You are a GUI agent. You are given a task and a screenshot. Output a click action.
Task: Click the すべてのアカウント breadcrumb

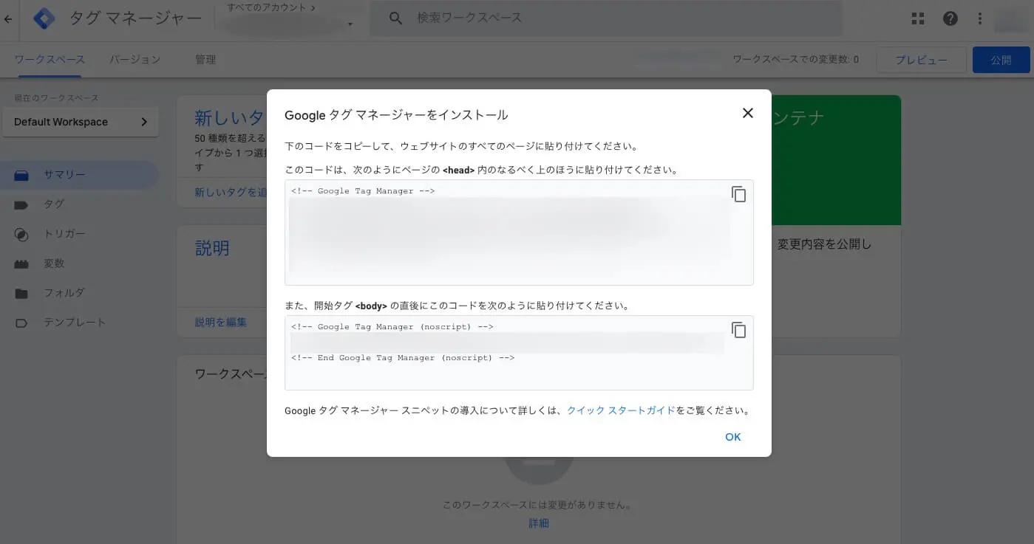click(x=271, y=7)
